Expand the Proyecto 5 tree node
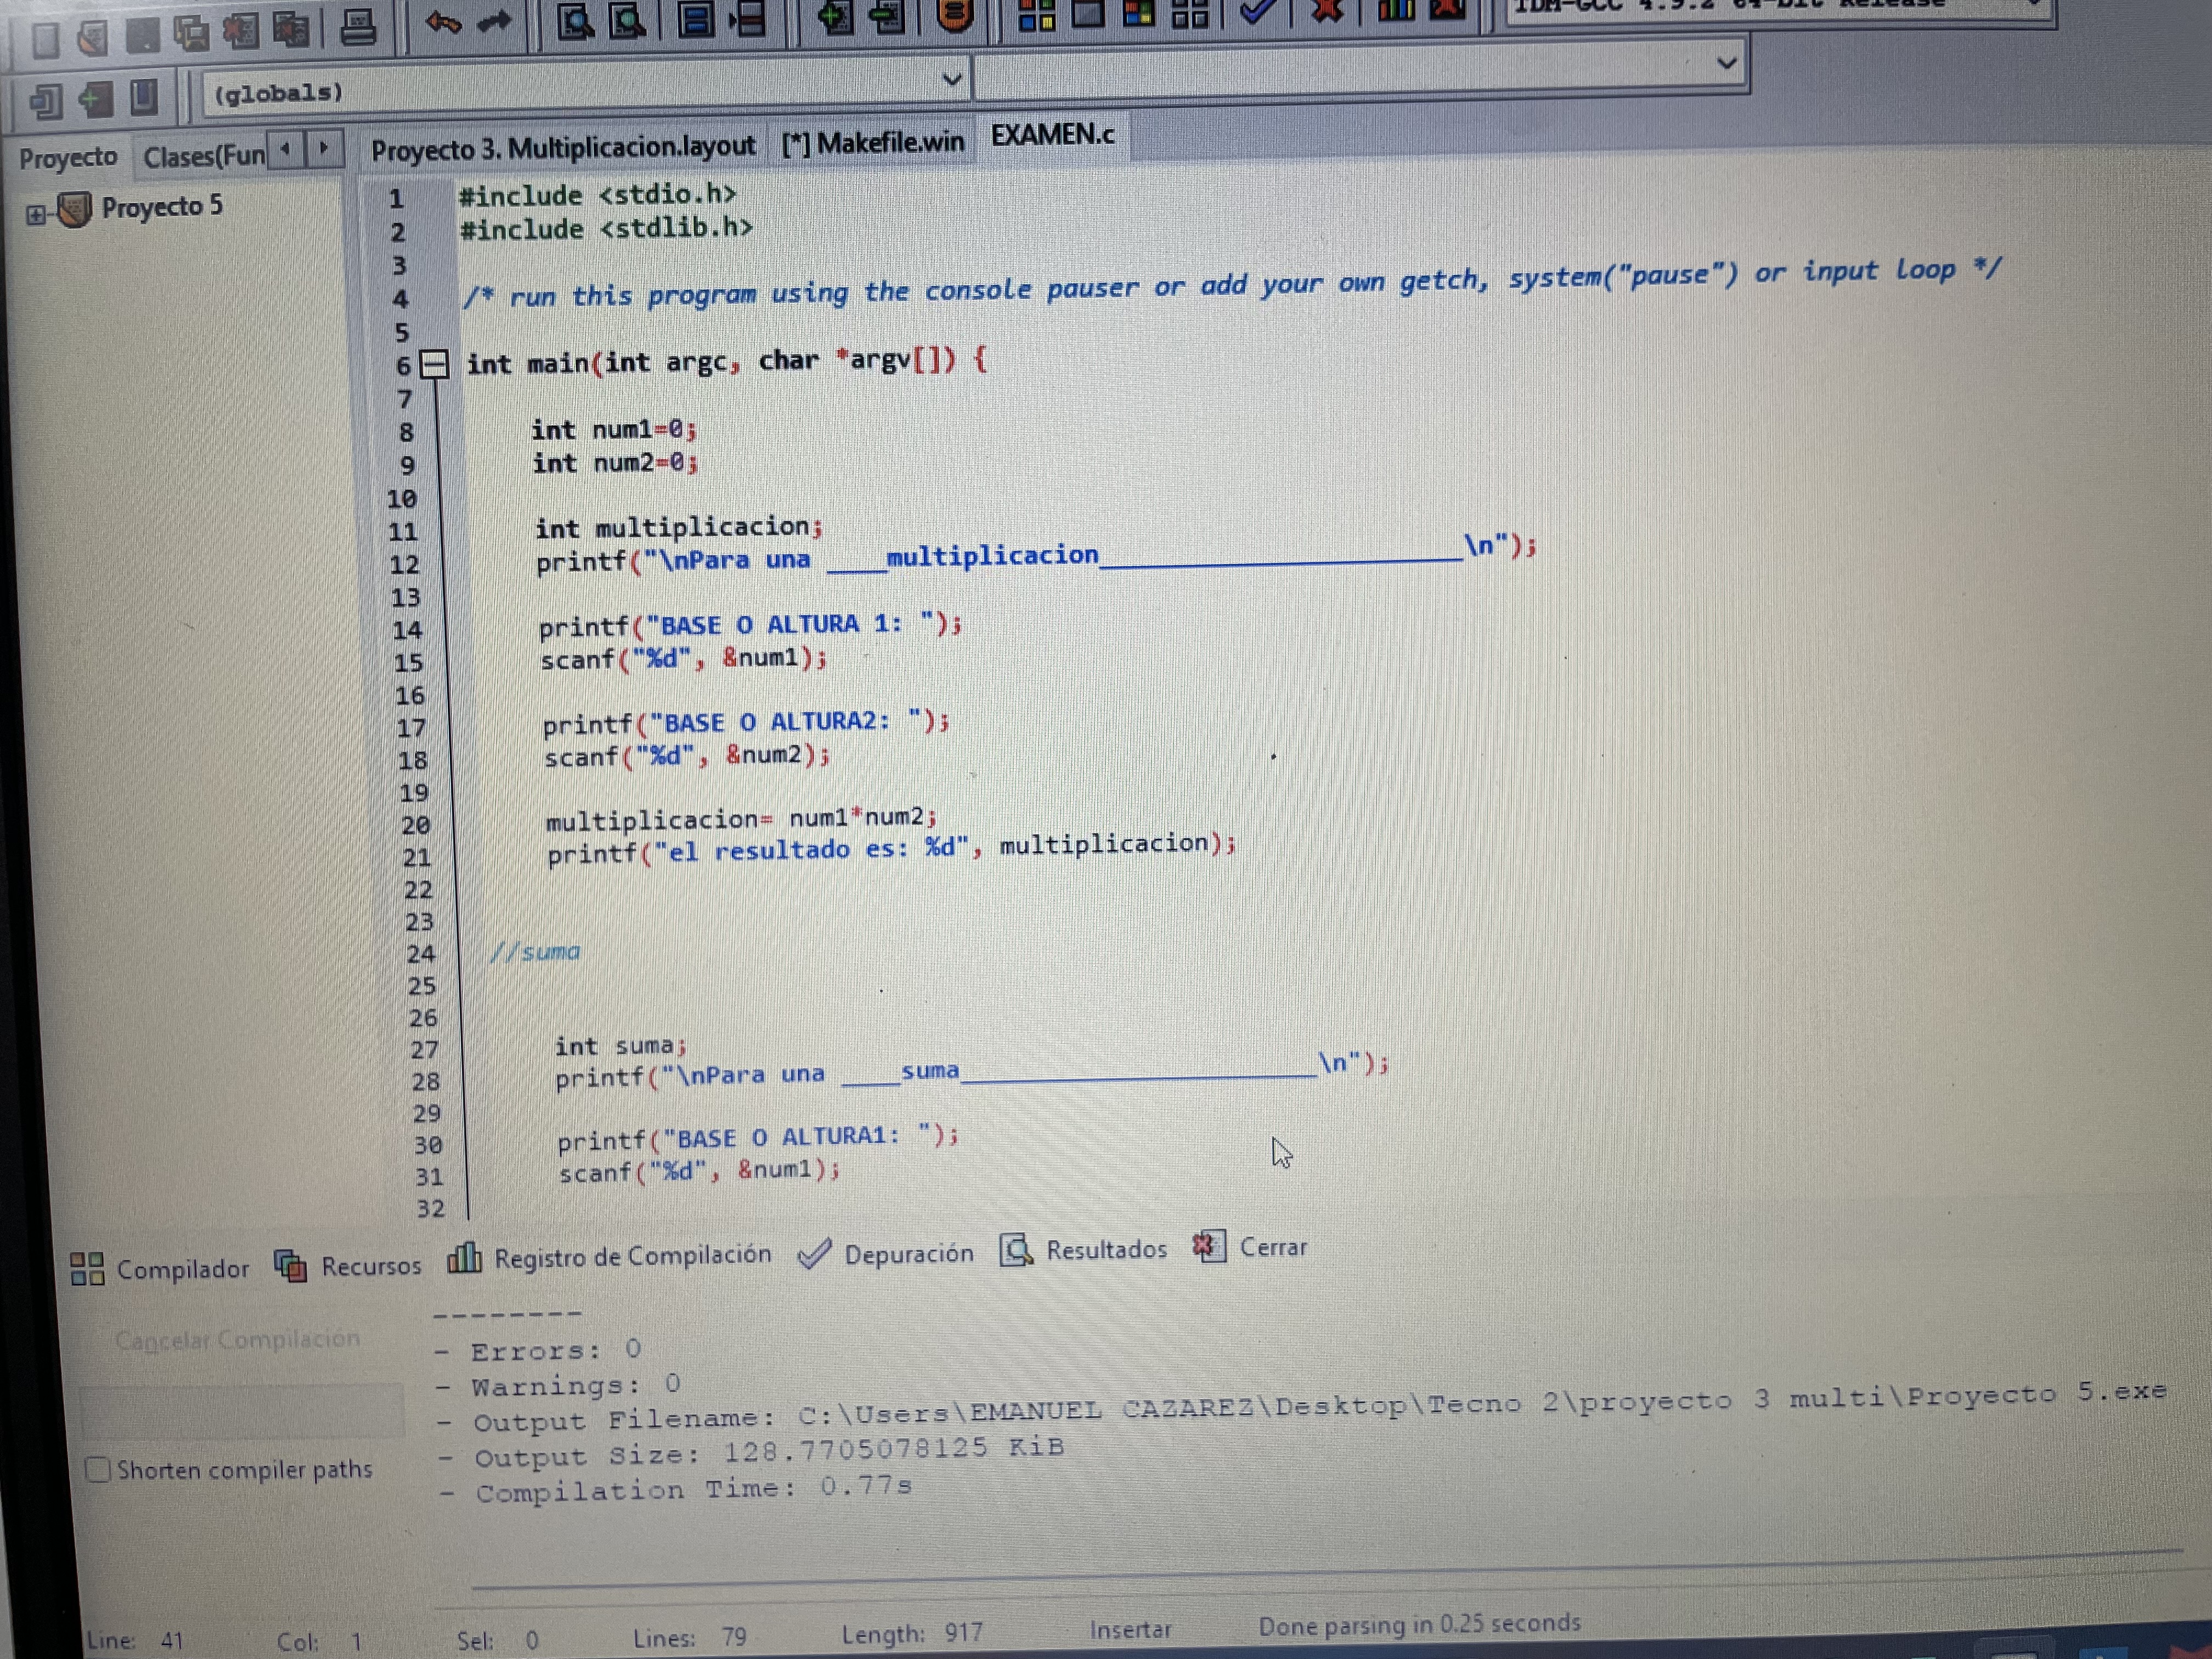Viewport: 2212px width, 1659px height. point(36,214)
